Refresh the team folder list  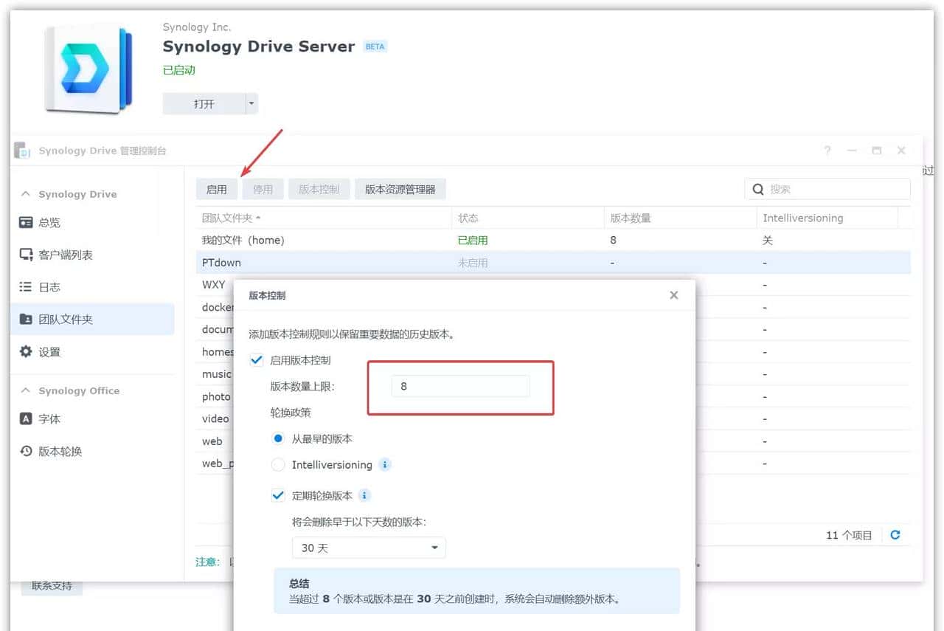895,534
